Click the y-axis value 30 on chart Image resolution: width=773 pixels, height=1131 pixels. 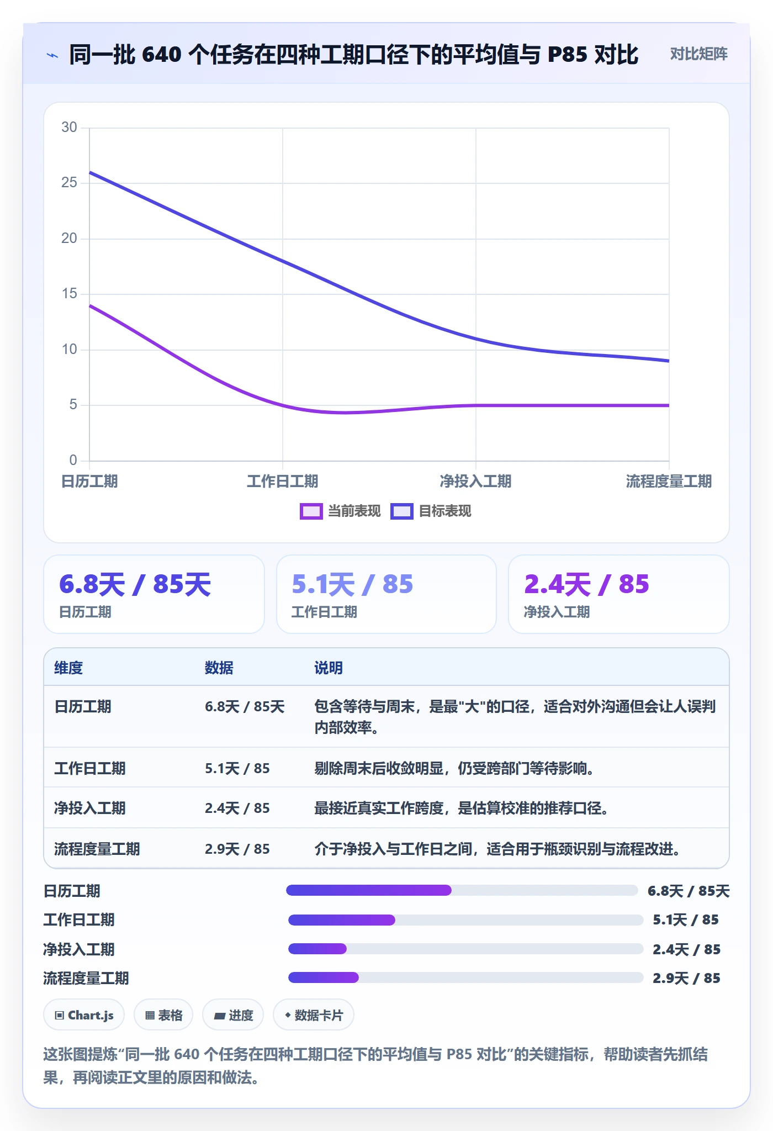pos(69,128)
